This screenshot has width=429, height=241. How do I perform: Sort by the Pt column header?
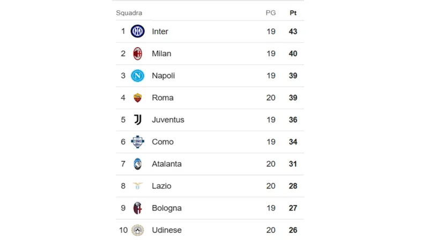(x=293, y=13)
